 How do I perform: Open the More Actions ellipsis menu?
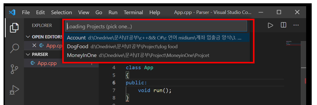coord(296,25)
